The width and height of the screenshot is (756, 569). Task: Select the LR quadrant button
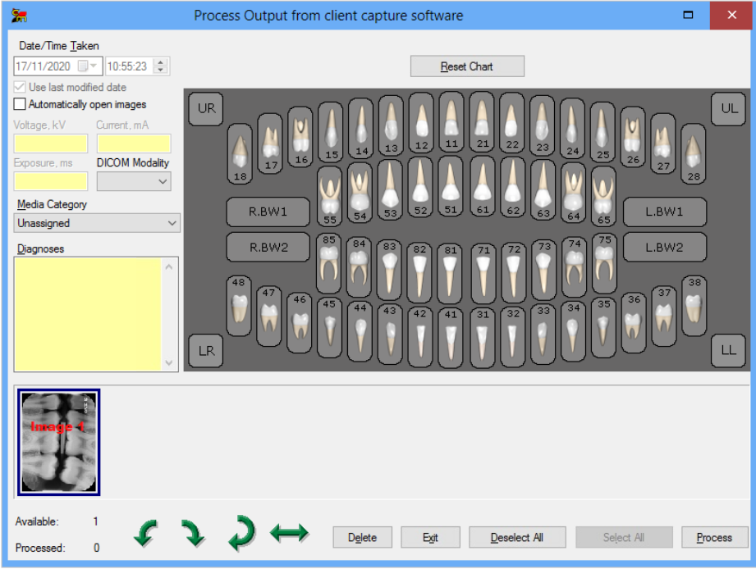click(206, 351)
